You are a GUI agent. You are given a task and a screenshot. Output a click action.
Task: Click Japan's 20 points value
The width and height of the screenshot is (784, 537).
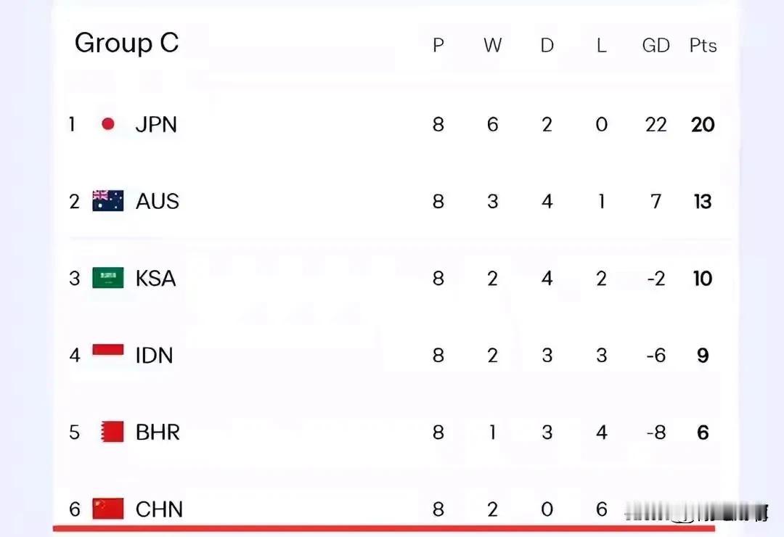tap(703, 125)
